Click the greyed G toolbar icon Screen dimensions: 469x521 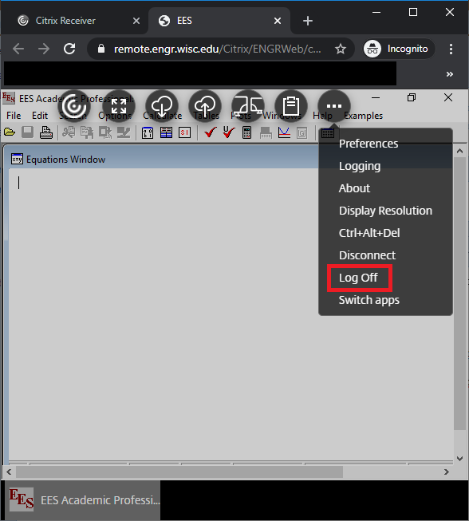[302, 133]
